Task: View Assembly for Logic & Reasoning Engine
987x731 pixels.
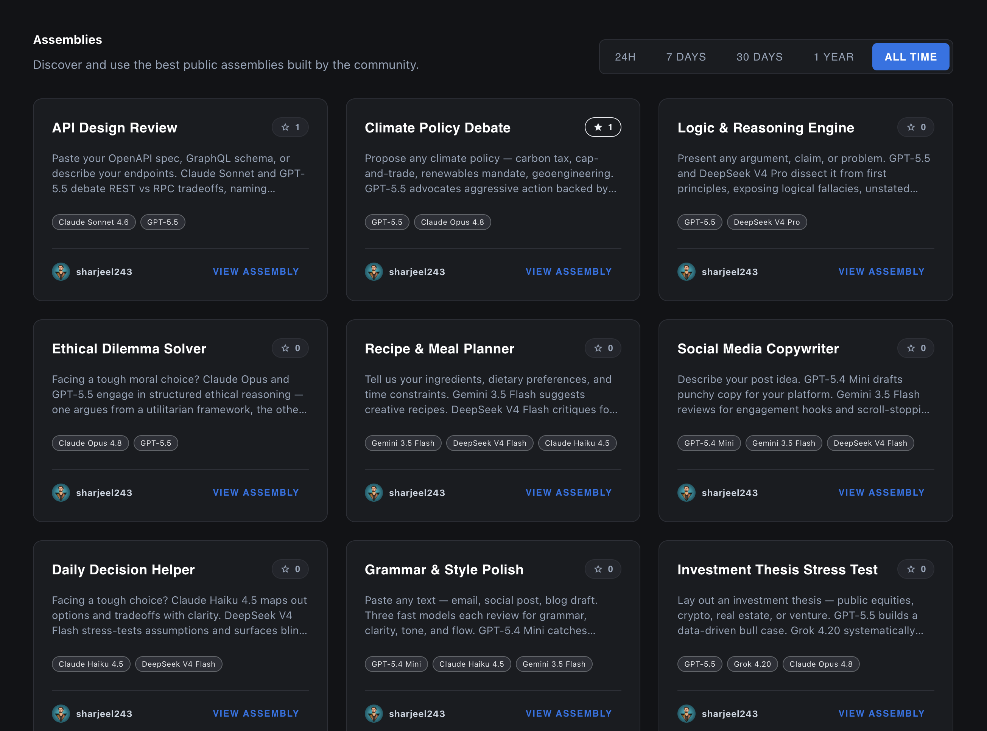Action: click(x=881, y=272)
